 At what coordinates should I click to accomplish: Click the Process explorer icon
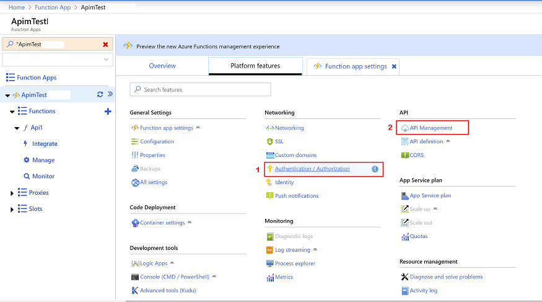click(270, 264)
